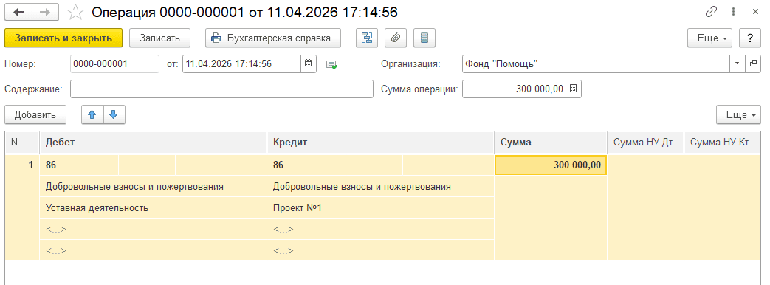Viewport: 770px width, 285px height.
Task: Open the structure of subordination icon
Action: coord(366,38)
